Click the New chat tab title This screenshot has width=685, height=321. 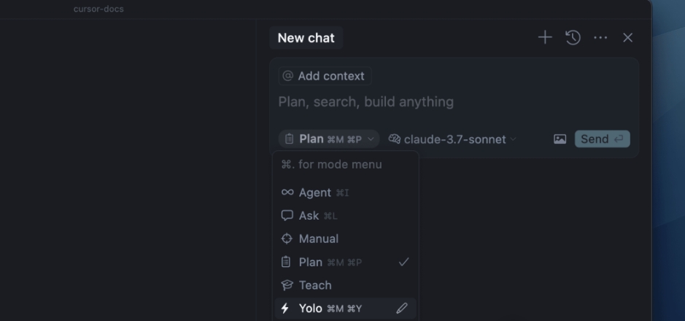(306, 38)
